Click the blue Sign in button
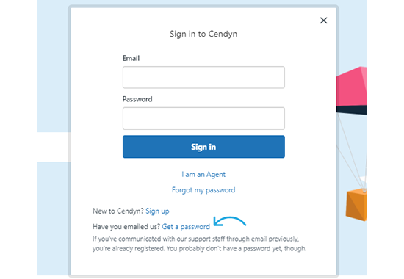This screenshot has height=279, width=404. coord(203,147)
